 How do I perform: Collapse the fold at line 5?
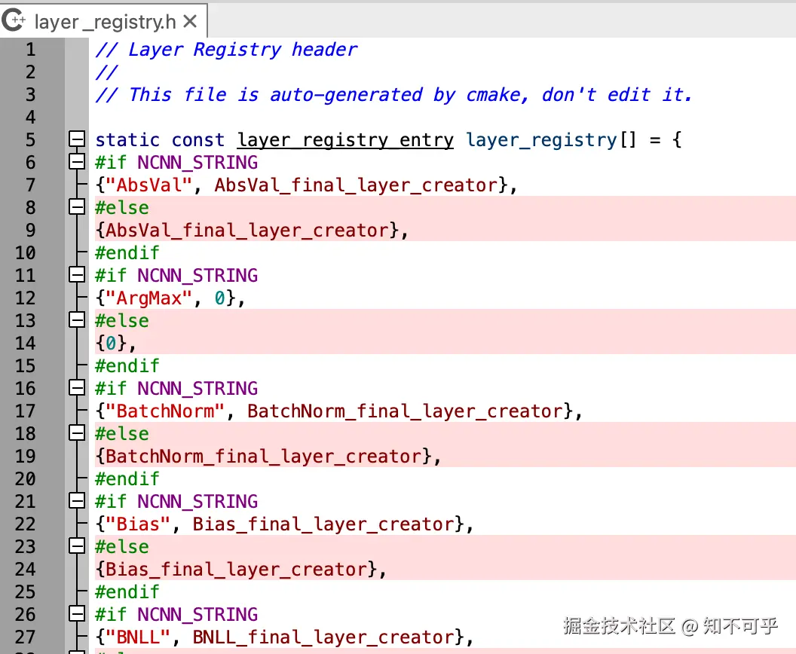point(77,139)
